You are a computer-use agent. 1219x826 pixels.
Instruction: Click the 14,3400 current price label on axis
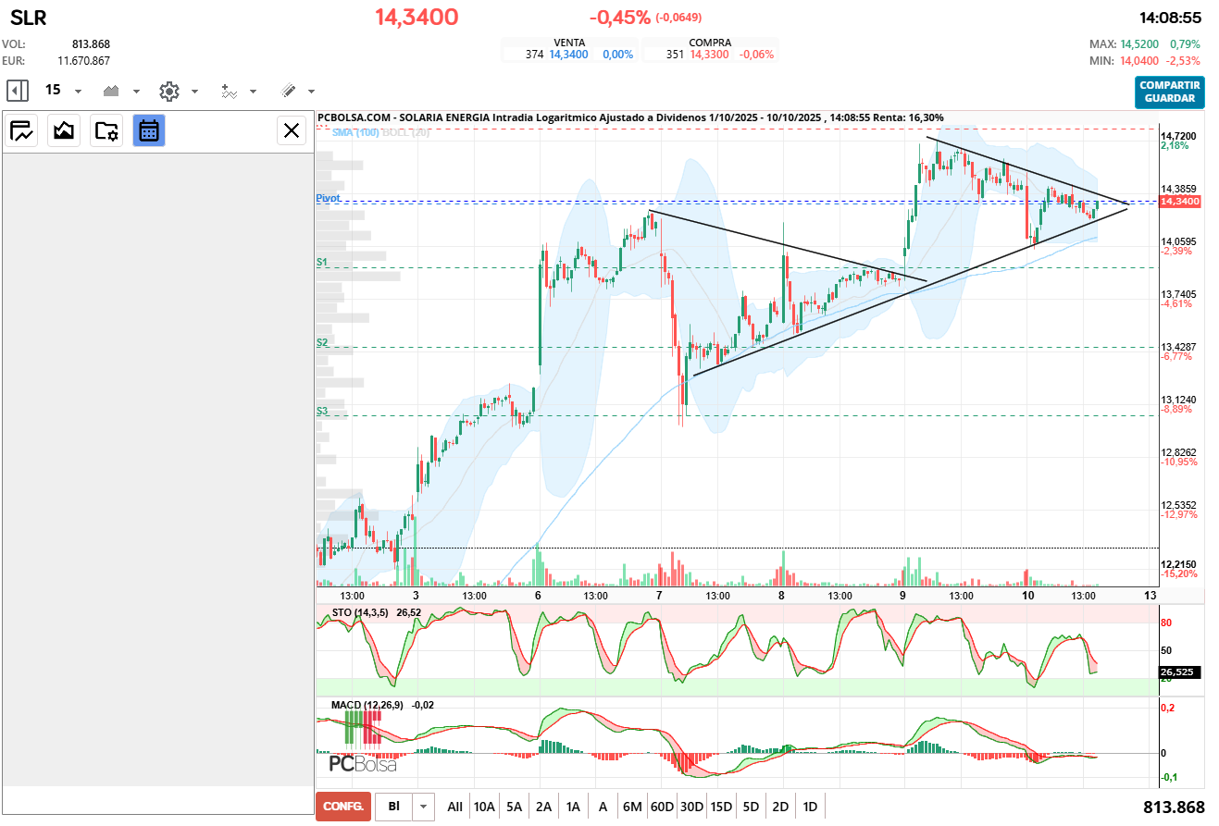[1179, 202]
